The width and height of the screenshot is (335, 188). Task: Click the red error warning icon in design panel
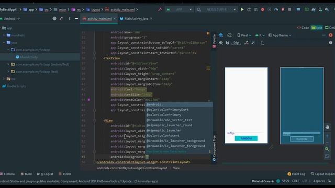(330, 35)
